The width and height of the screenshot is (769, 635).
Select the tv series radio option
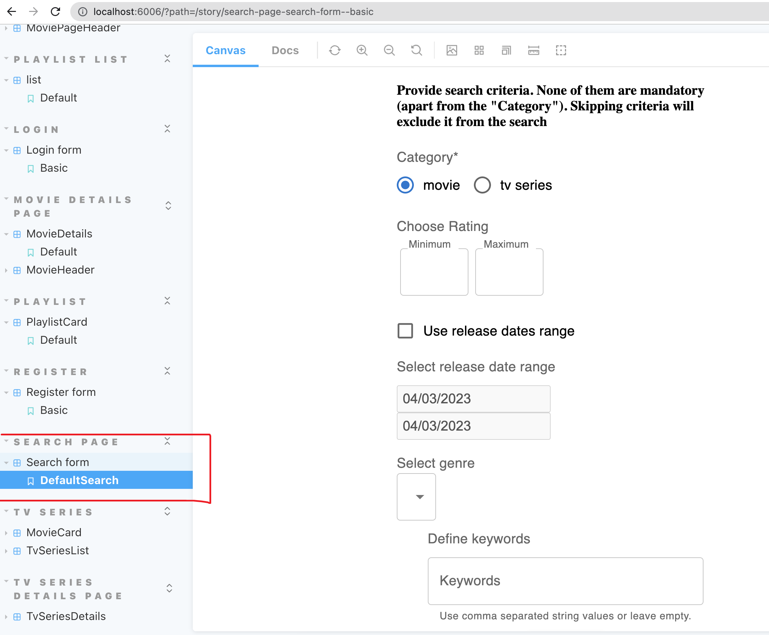482,185
